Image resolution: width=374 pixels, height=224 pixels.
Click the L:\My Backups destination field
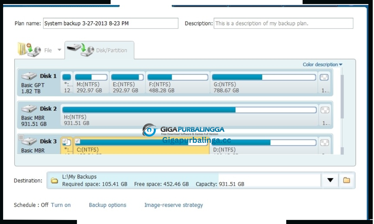tap(184, 180)
